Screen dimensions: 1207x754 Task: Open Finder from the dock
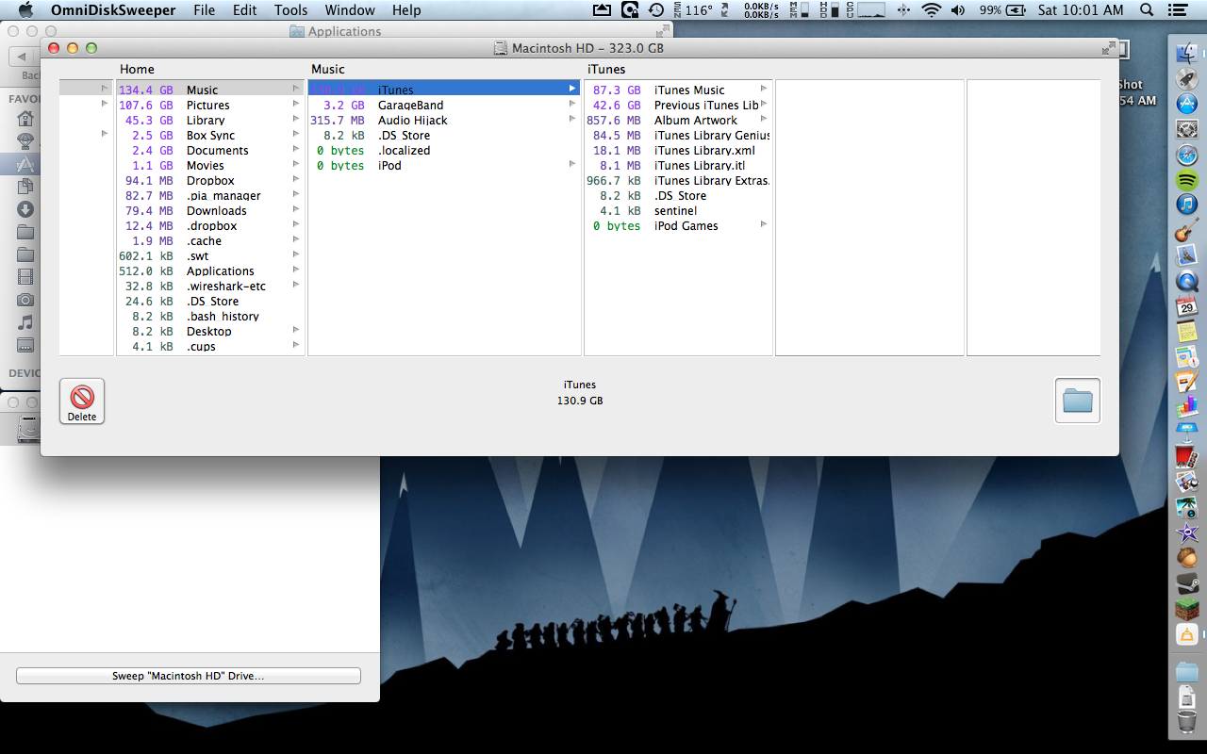pos(1187,53)
